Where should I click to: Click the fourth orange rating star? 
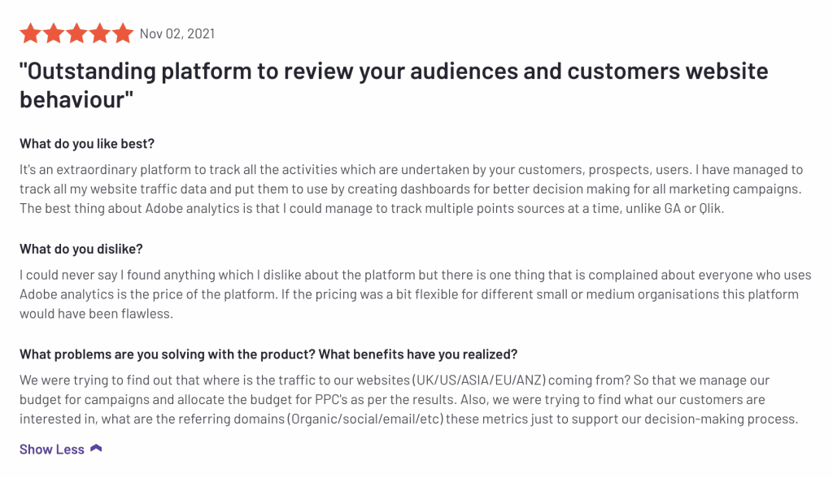[x=98, y=33]
